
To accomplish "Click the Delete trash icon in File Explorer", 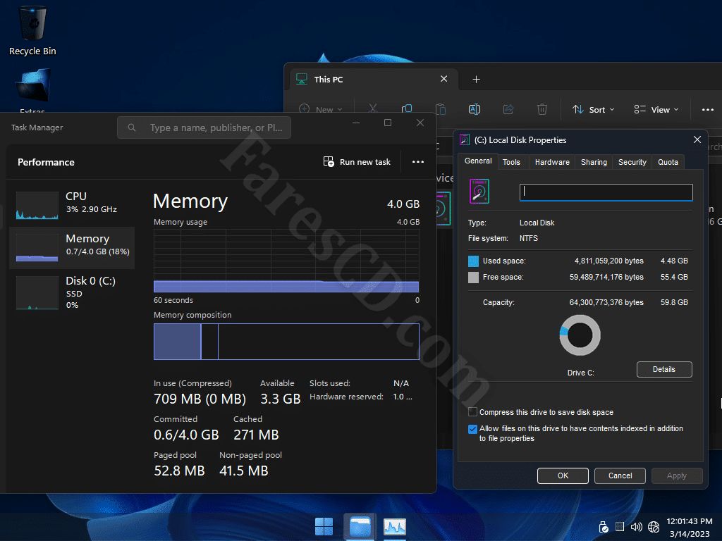I will pyautogui.click(x=542, y=109).
